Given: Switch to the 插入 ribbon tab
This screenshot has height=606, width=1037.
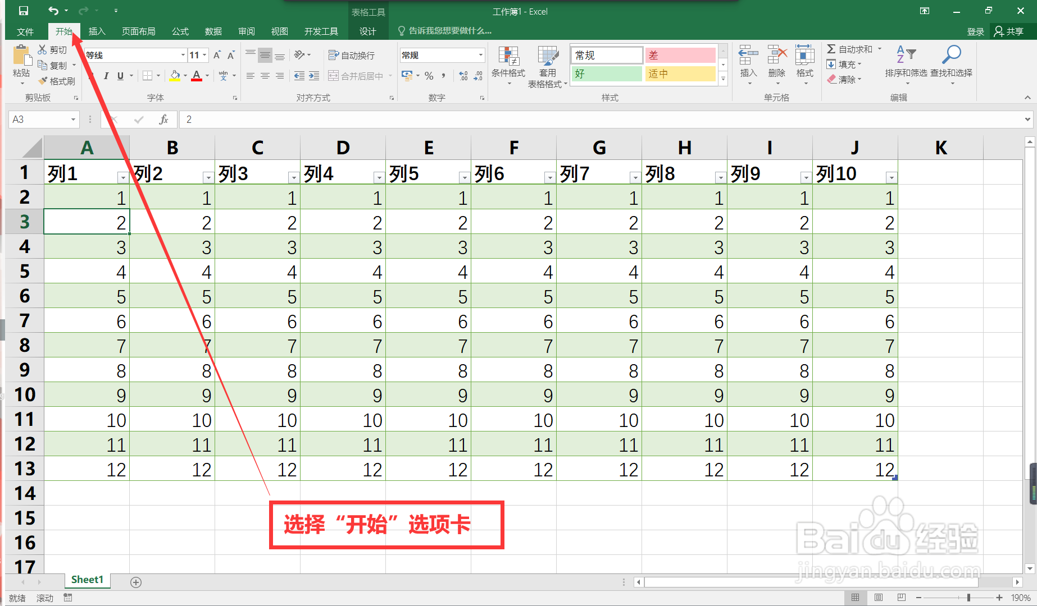Looking at the screenshot, I should click(x=97, y=31).
